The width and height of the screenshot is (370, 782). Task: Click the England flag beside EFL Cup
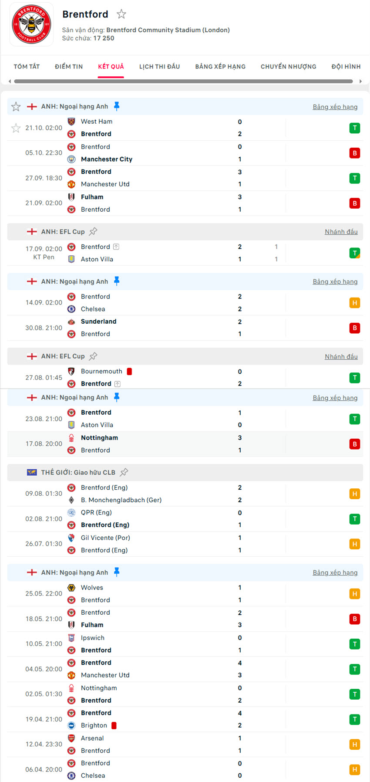(x=32, y=231)
